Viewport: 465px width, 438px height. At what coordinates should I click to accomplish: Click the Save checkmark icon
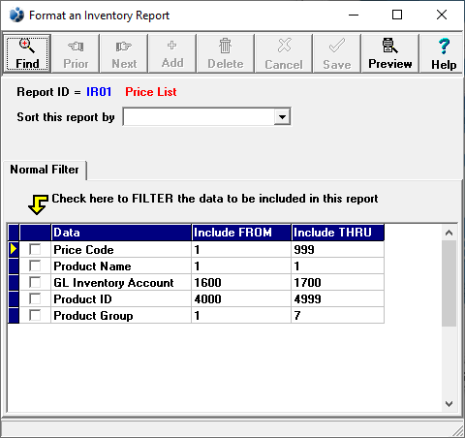click(x=337, y=46)
